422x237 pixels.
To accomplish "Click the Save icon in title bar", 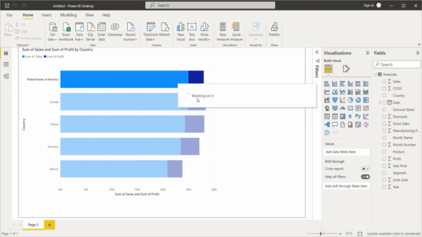I will pos(7,5).
